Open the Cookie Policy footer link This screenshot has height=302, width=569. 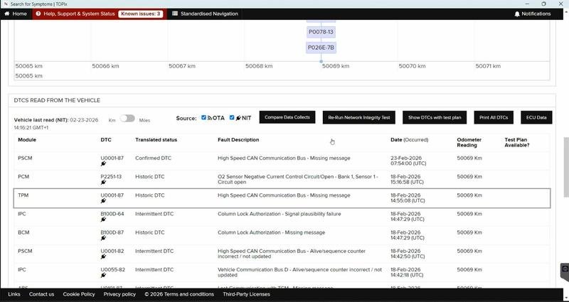tap(79, 294)
